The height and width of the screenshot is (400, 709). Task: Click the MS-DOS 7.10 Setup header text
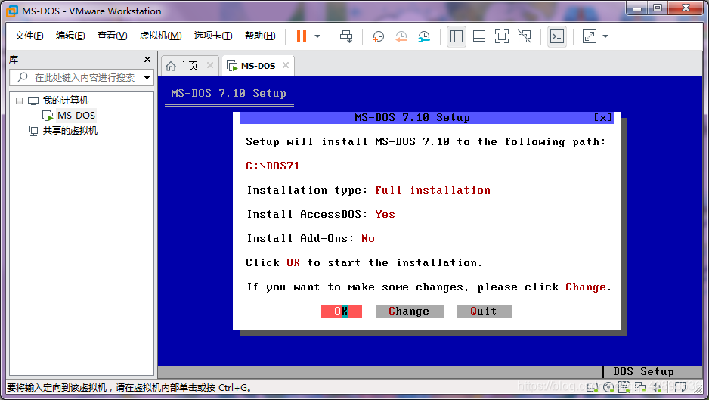click(229, 93)
